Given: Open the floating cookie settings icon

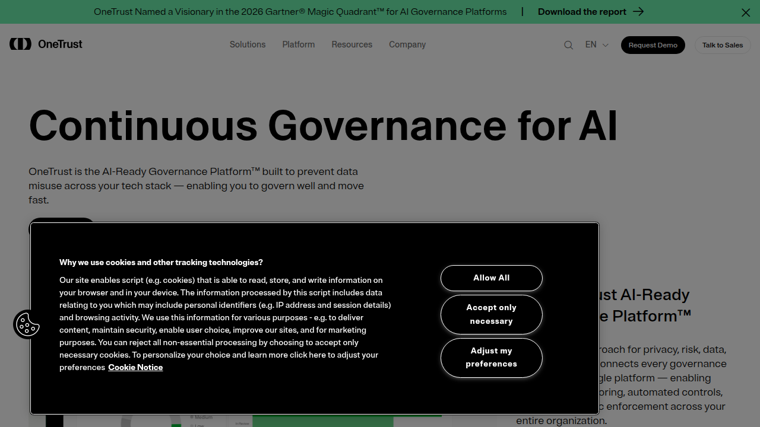Looking at the screenshot, I should 27,324.
